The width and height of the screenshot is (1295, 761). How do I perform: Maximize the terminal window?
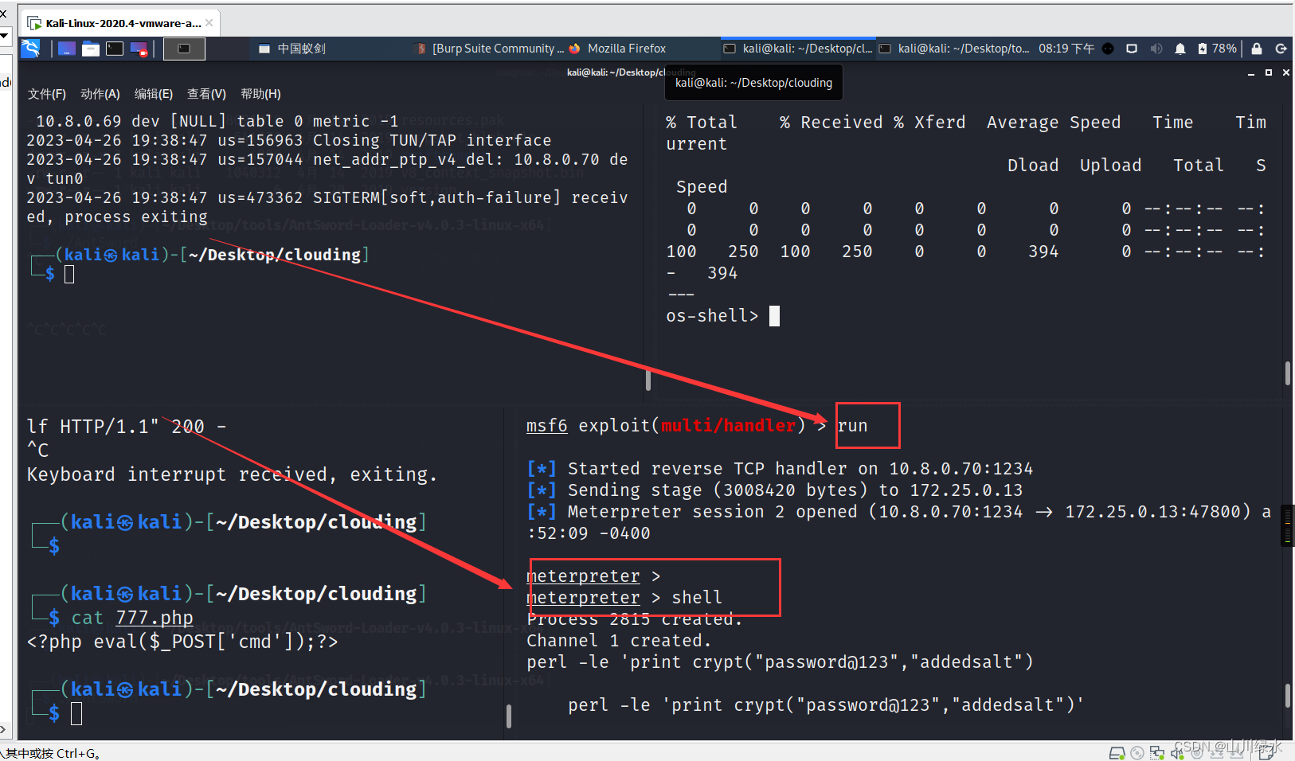coord(1269,72)
